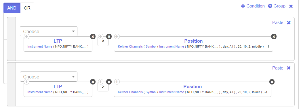Open the first Choose dropdown
This screenshot has height=109, width=299.
click(x=49, y=31)
